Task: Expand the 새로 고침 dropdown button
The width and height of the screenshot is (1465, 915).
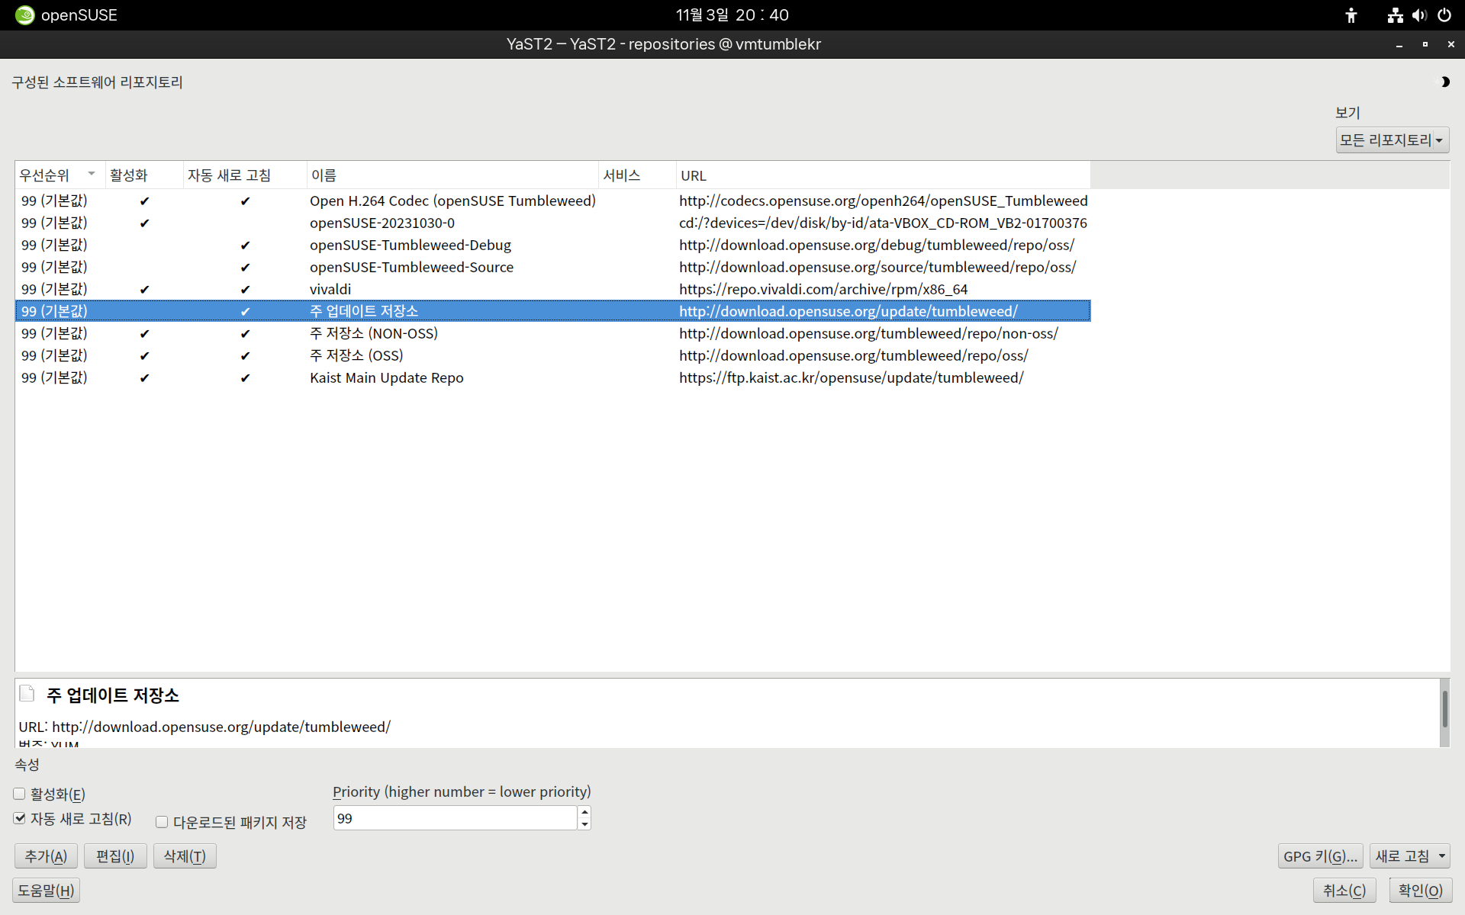Action: (1441, 856)
